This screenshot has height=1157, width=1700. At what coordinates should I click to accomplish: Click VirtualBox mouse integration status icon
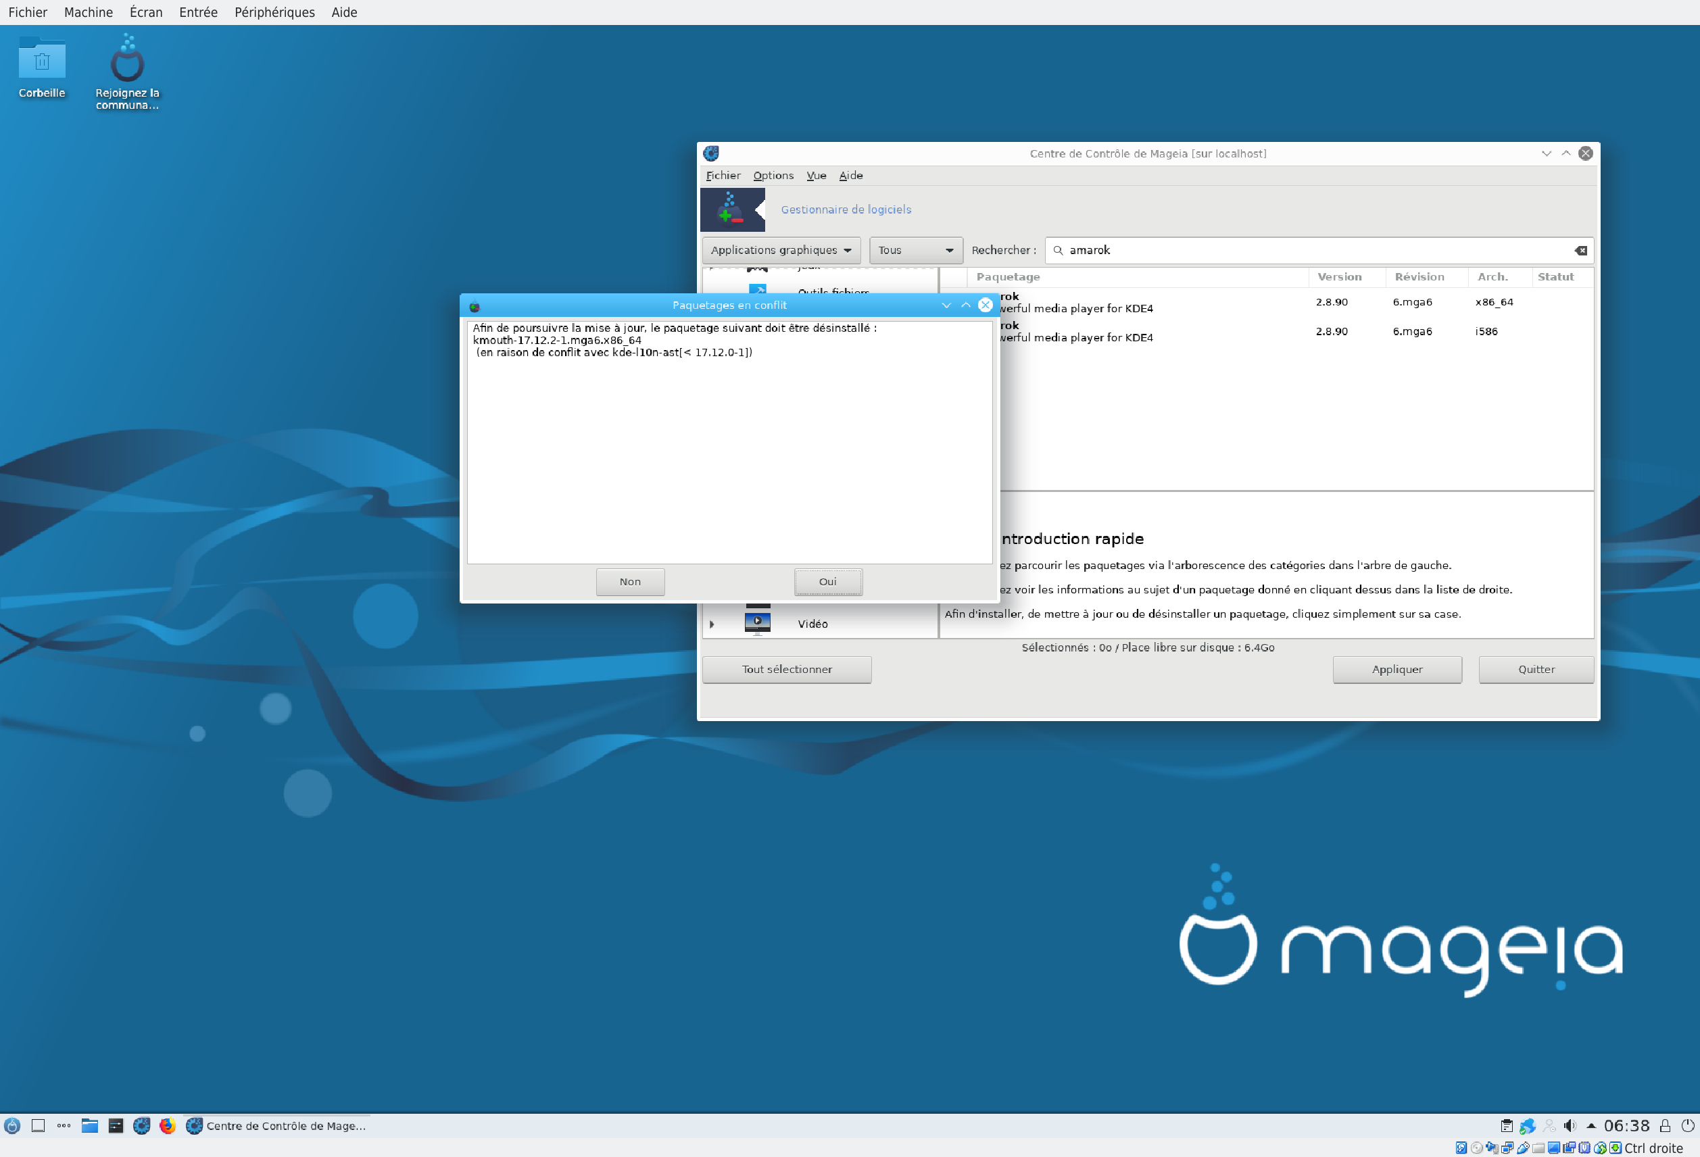[1600, 1148]
